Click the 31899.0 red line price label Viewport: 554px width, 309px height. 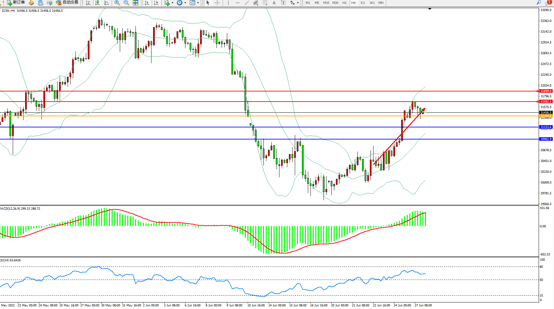(546, 91)
